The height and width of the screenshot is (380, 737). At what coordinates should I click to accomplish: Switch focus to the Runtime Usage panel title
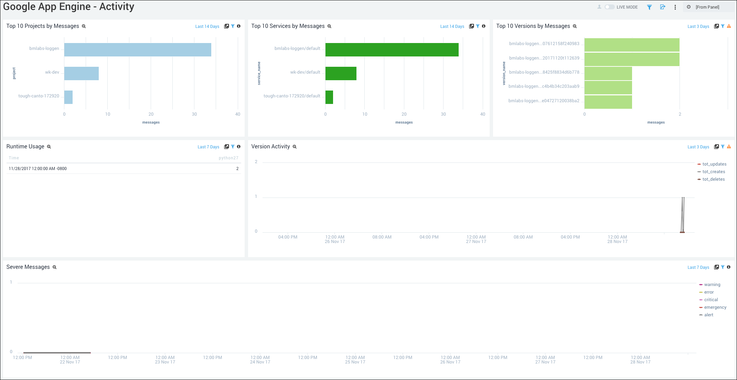tap(25, 146)
